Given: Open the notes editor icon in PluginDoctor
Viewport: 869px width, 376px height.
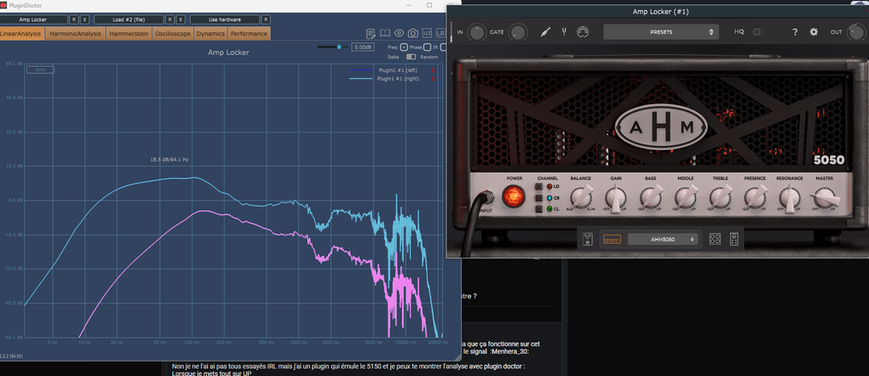Looking at the screenshot, I should tap(372, 34).
